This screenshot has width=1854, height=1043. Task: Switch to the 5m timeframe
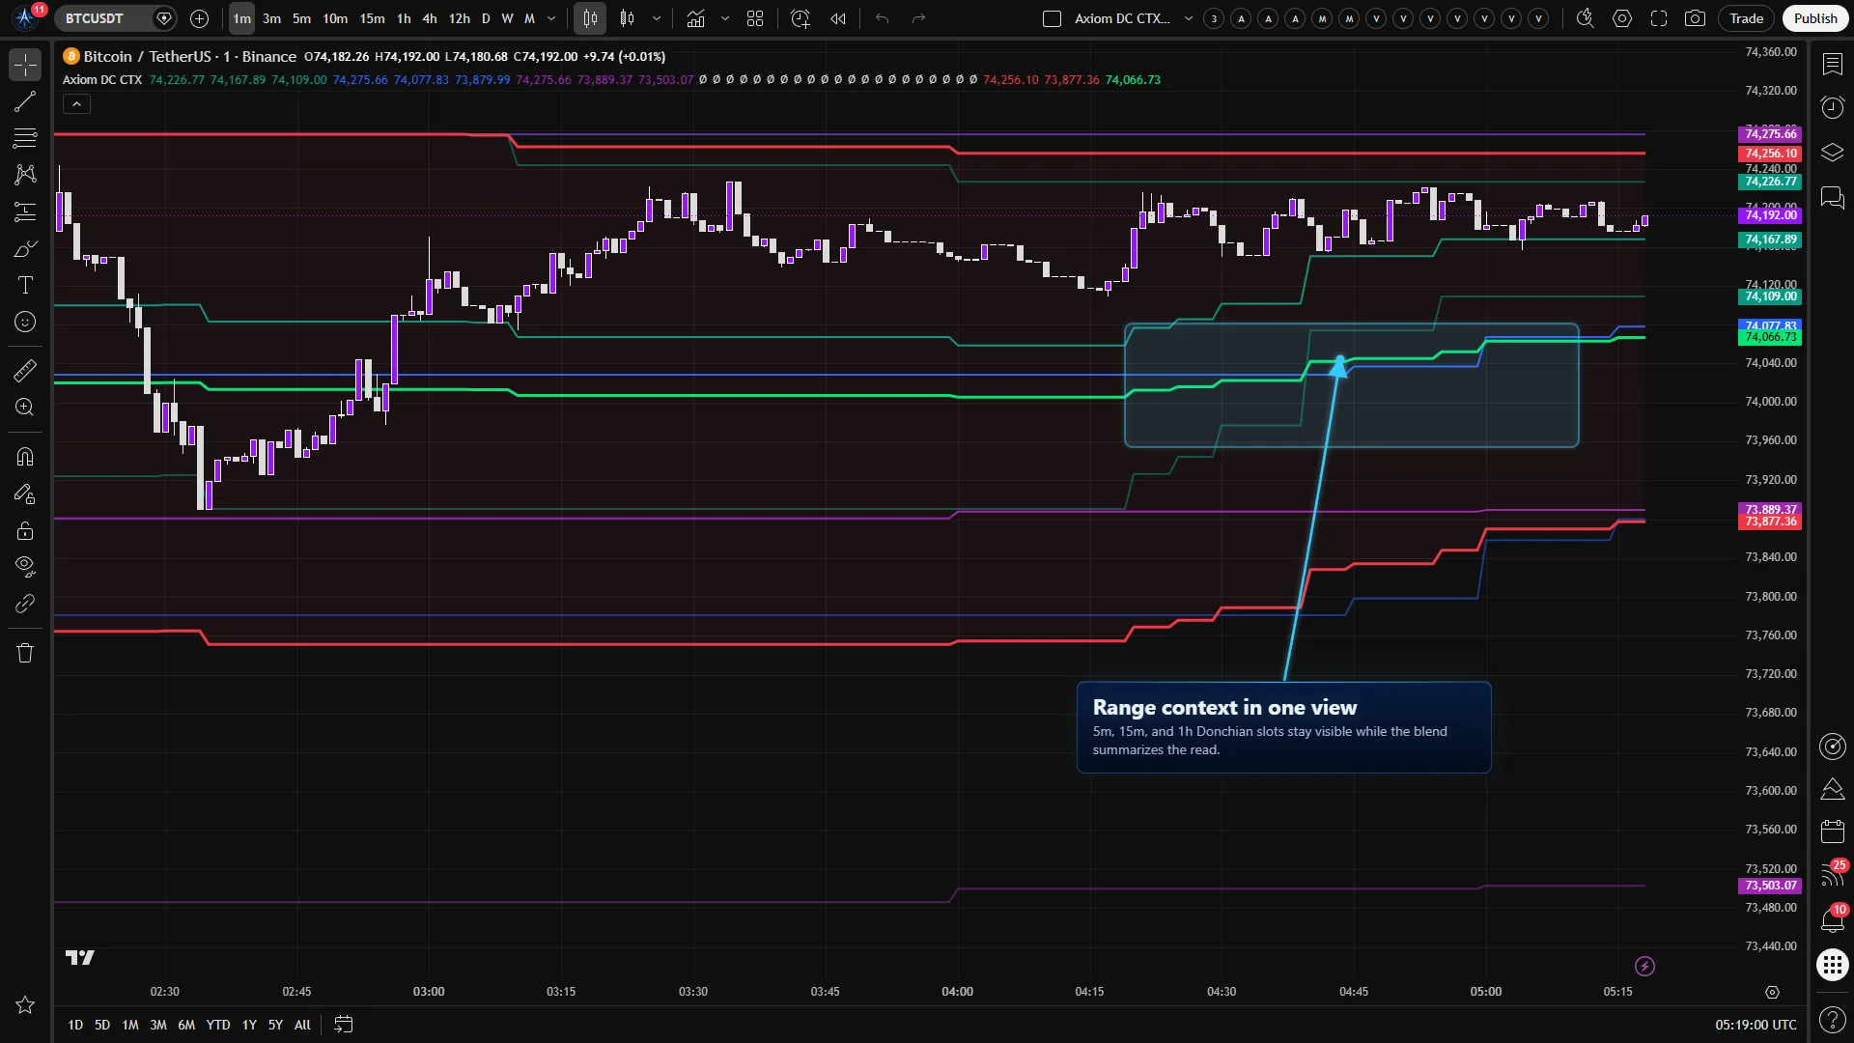coord(301,18)
